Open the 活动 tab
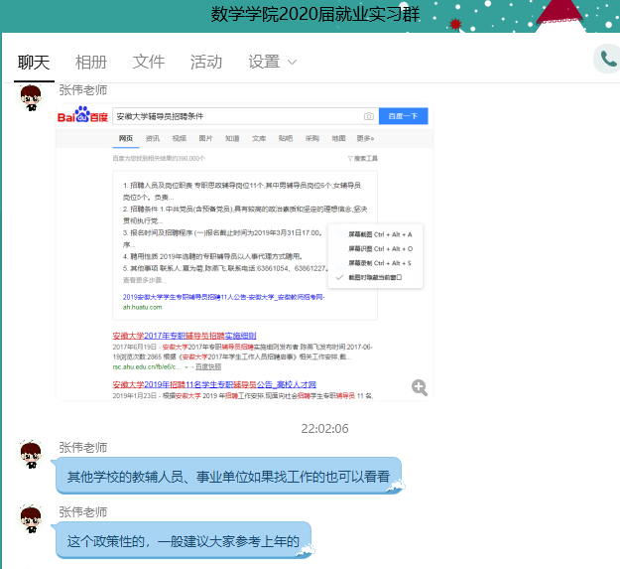 pyautogui.click(x=206, y=63)
